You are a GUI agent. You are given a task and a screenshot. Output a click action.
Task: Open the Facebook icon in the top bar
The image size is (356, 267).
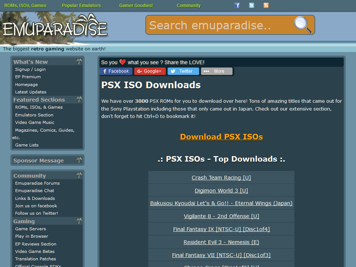(237, 5)
